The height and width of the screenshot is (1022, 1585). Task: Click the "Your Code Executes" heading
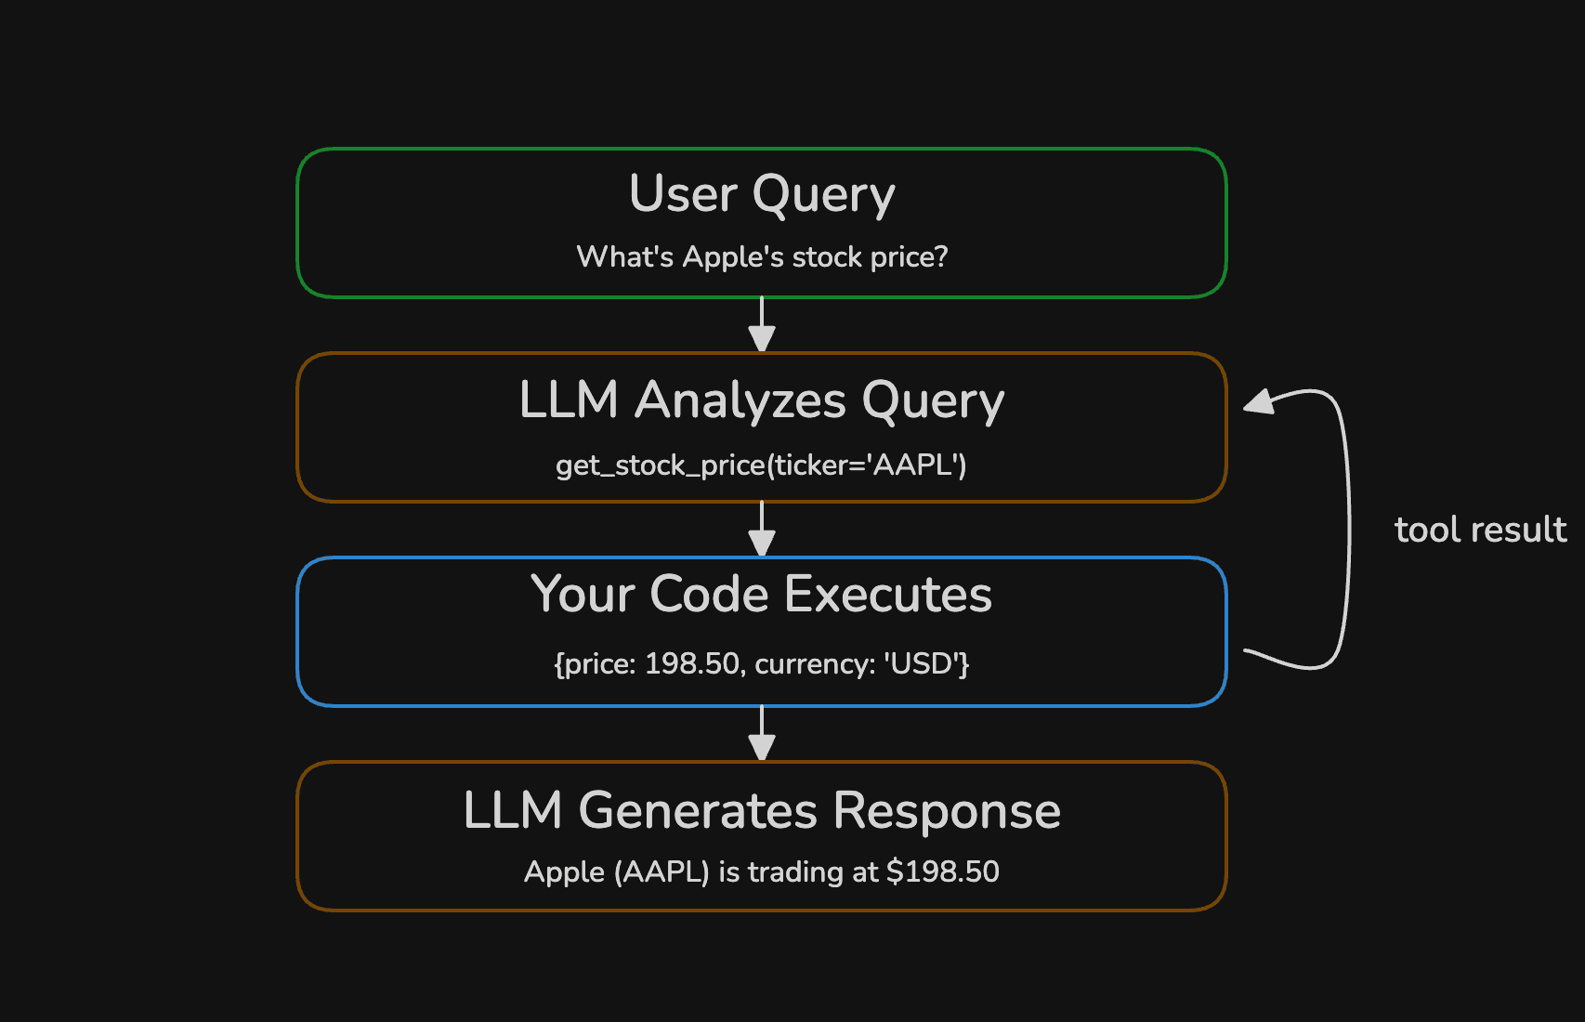(762, 595)
